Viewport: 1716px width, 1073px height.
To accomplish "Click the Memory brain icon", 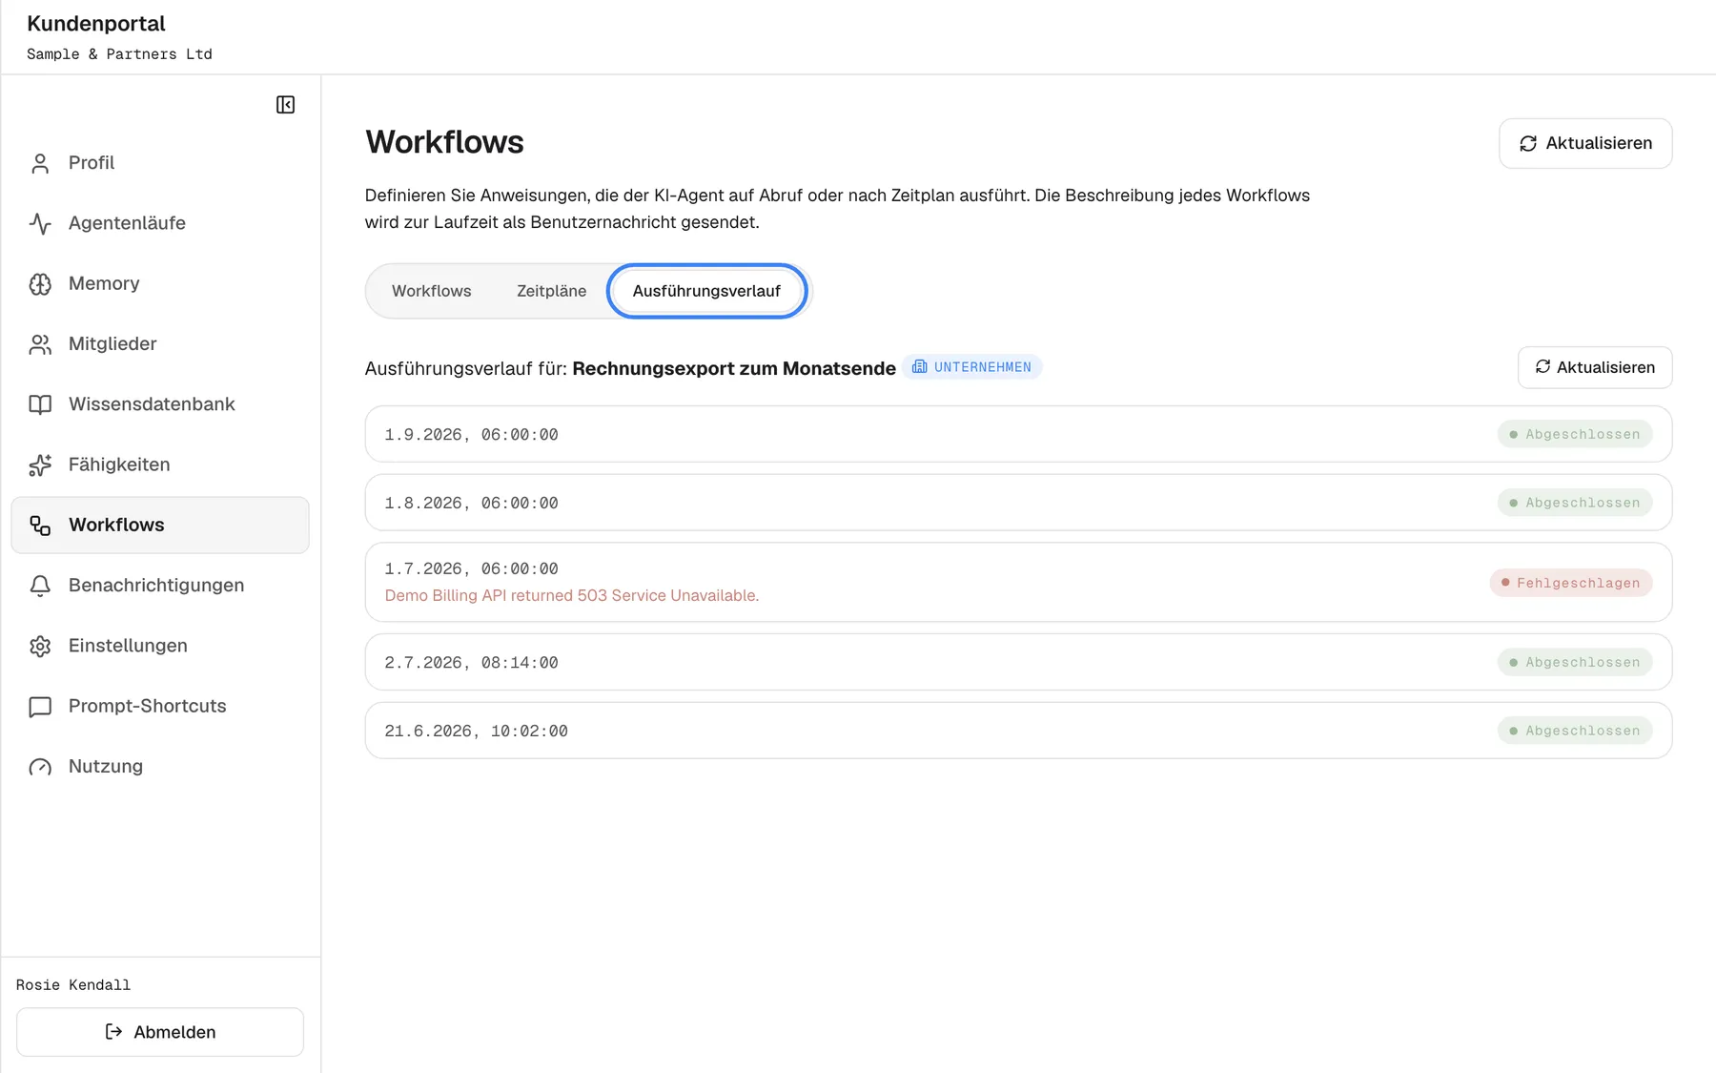I will pyautogui.click(x=40, y=284).
